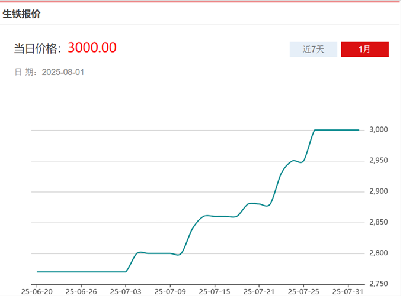
Task: Click the 25-06-26 axis label
Action: coord(81,292)
